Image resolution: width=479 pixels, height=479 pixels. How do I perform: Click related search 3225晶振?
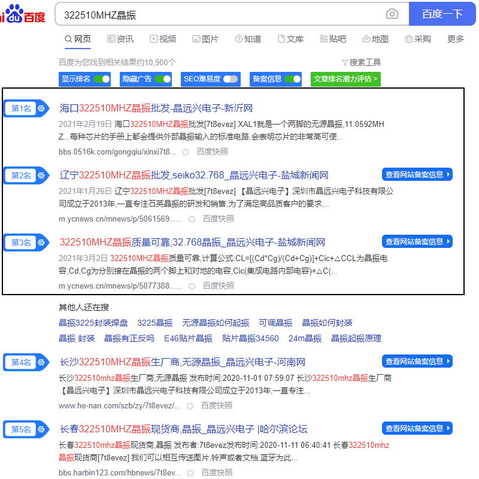click(x=155, y=323)
